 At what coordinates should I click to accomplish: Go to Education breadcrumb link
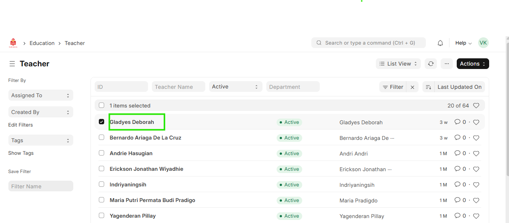(42, 43)
